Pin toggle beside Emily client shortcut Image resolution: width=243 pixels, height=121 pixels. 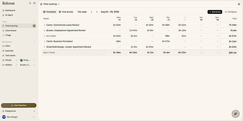click(34, 60)
